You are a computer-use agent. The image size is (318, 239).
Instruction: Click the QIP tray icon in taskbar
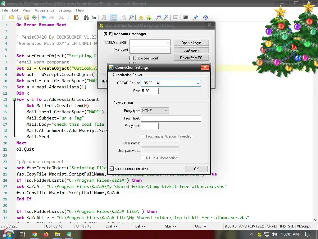pos(259,235)
